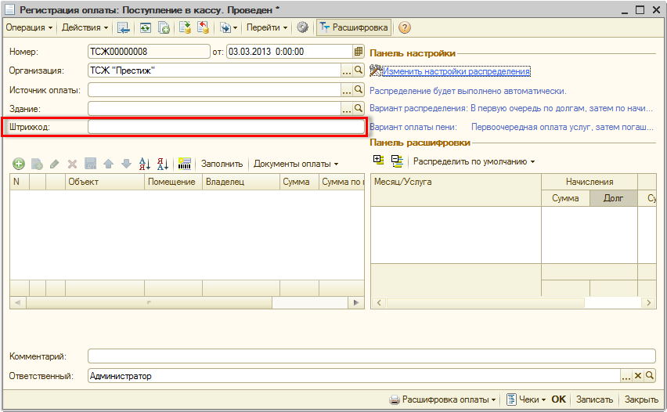Open the Перейти menu
This screenshot has width=667, height=412.
pos(267,27)
